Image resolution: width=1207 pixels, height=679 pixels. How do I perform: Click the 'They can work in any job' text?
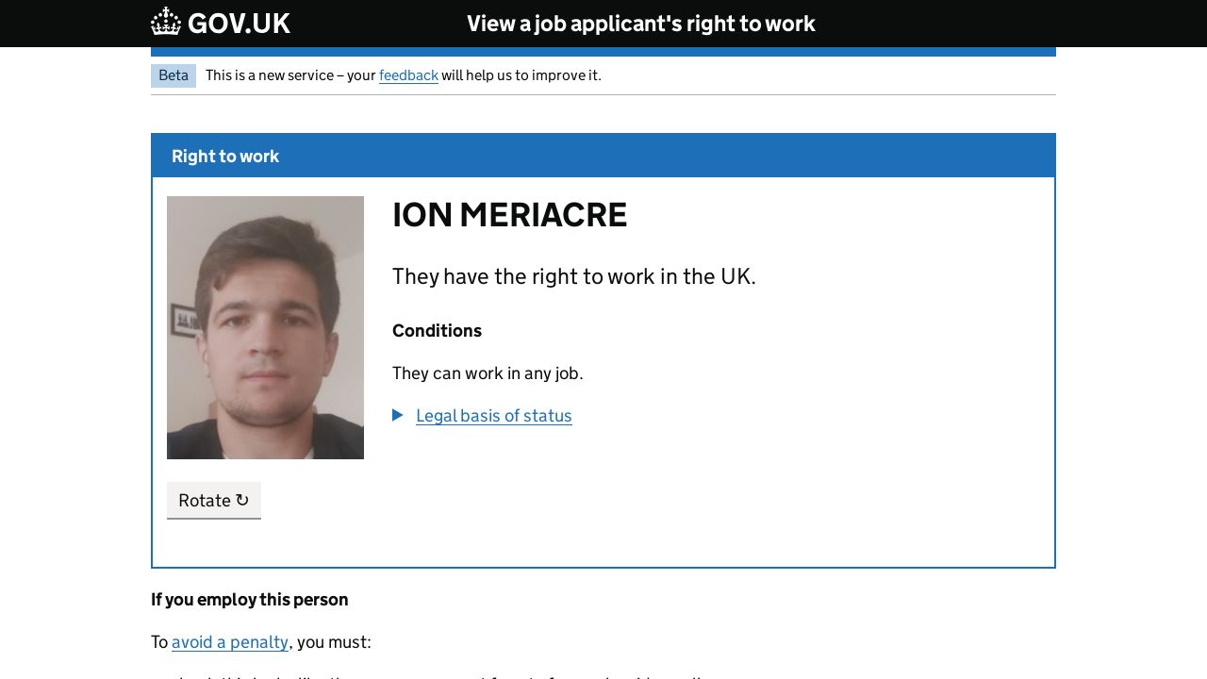(x=488, y=373)
